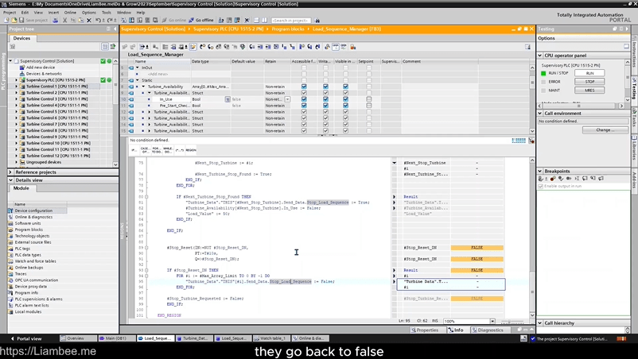Expand the Reference projects section
Viewport: 638px width, 359px height.
tap(11, 172)
